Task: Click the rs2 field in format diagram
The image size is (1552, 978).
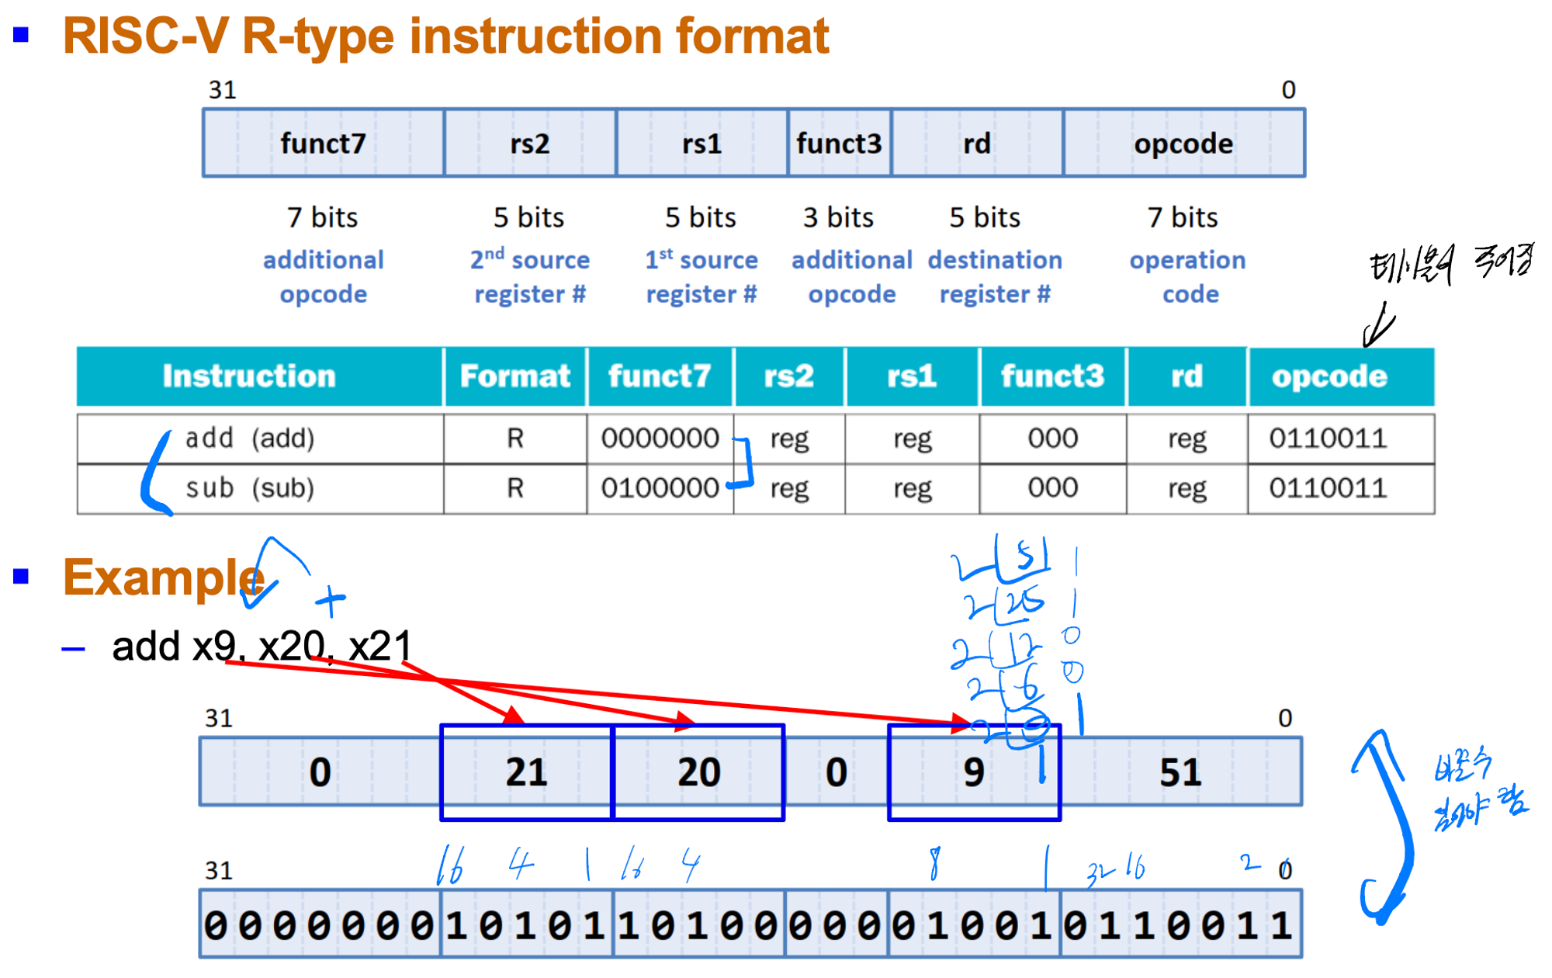Action: [x=530, y=144]
